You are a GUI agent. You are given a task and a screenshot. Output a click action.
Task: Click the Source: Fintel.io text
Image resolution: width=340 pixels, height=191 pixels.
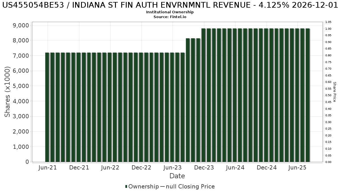pos(170,17)
